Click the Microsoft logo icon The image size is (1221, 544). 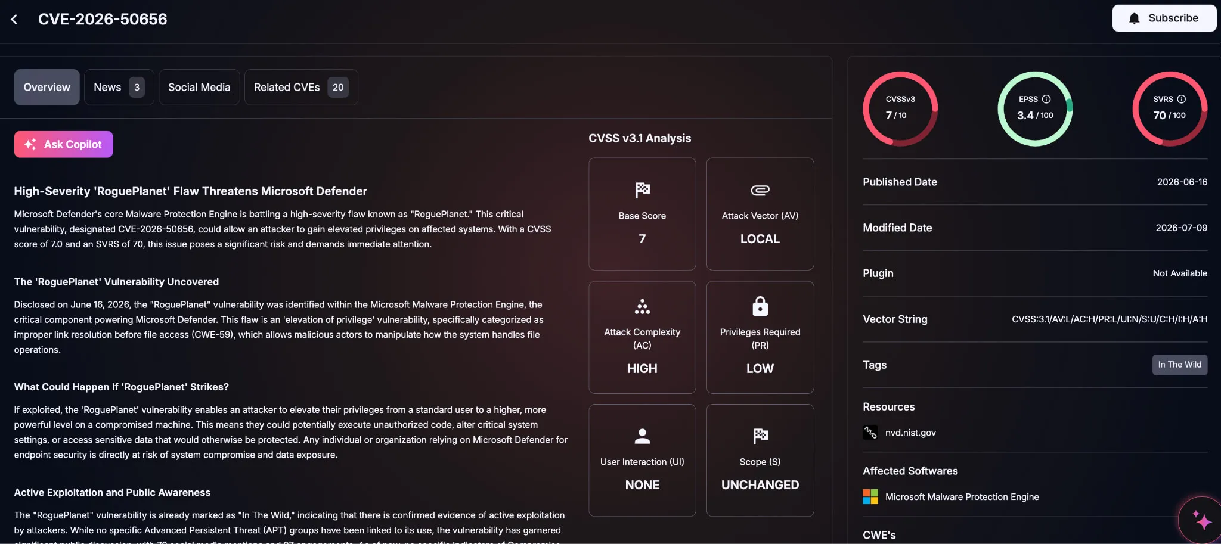coord(870,497)
